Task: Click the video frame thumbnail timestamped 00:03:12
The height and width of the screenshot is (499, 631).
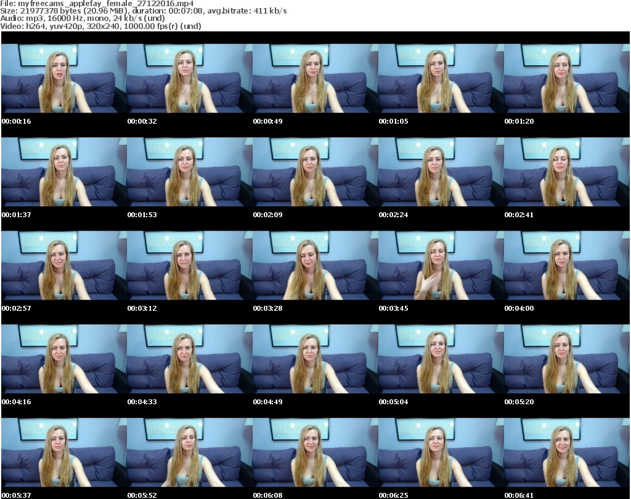Action: tap(190, 265)
